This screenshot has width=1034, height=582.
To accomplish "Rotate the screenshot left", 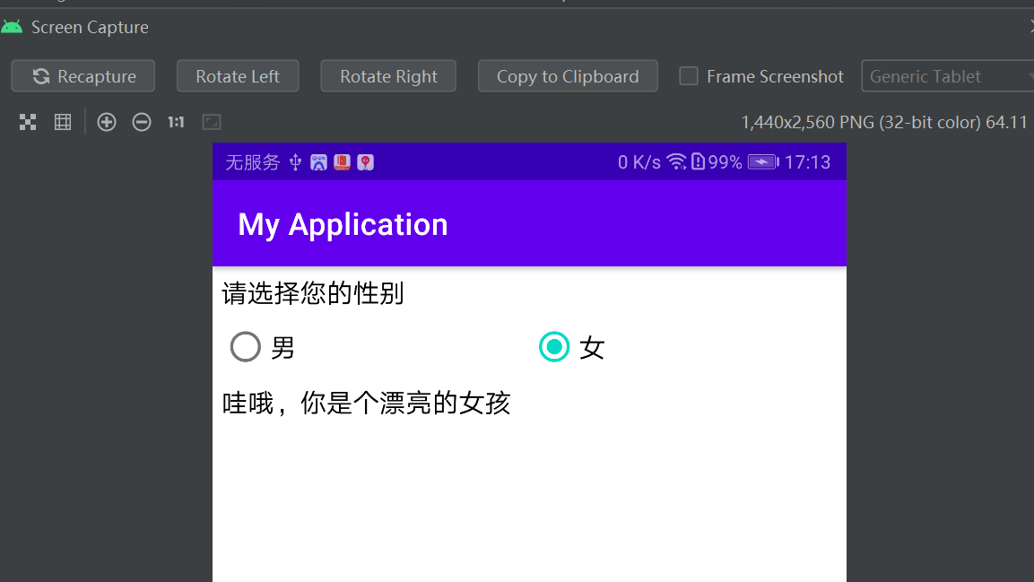I will [x=238, y=76].
